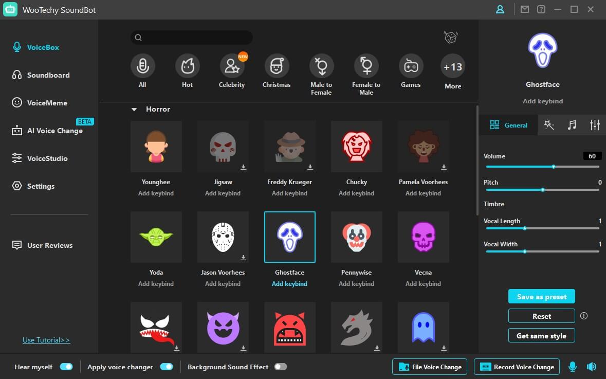
Task: Pick the red angry monster voice
Action: coord(290,328)
